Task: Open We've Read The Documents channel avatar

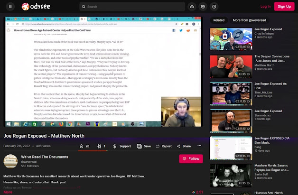Action: click(x=10, y=161)
